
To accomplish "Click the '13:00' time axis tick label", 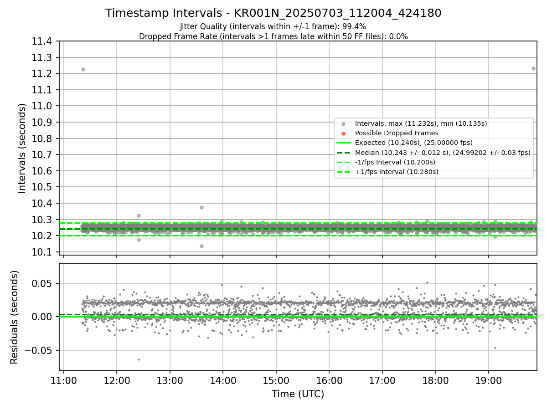I will 170,380.
